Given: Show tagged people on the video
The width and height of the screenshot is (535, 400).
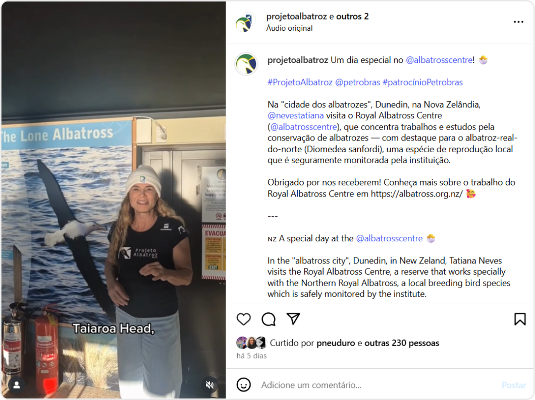Looking at the screenshot, I should pos(16,385).
